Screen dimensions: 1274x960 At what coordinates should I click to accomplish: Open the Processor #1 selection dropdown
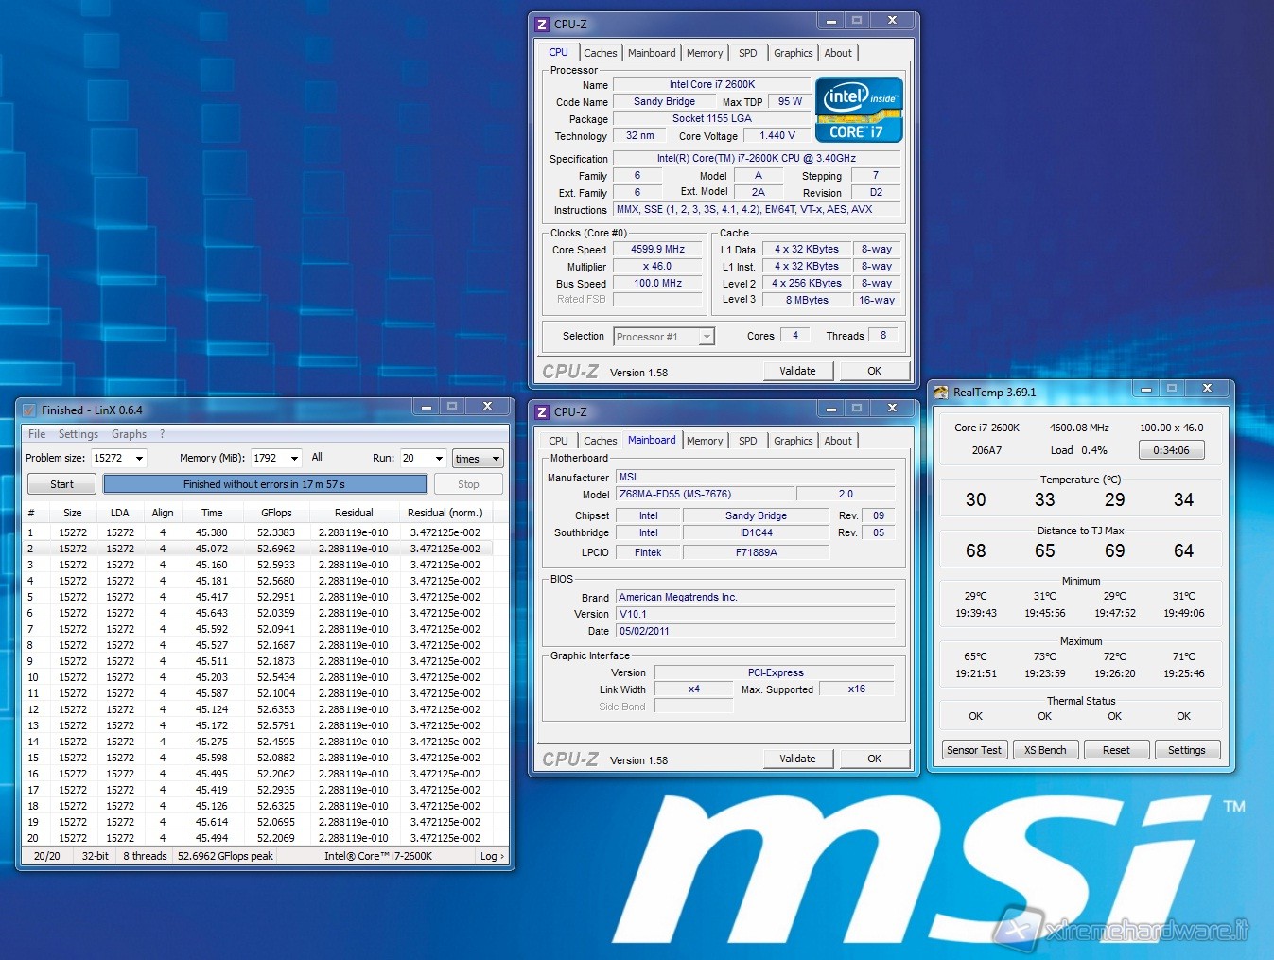[706, 337]
